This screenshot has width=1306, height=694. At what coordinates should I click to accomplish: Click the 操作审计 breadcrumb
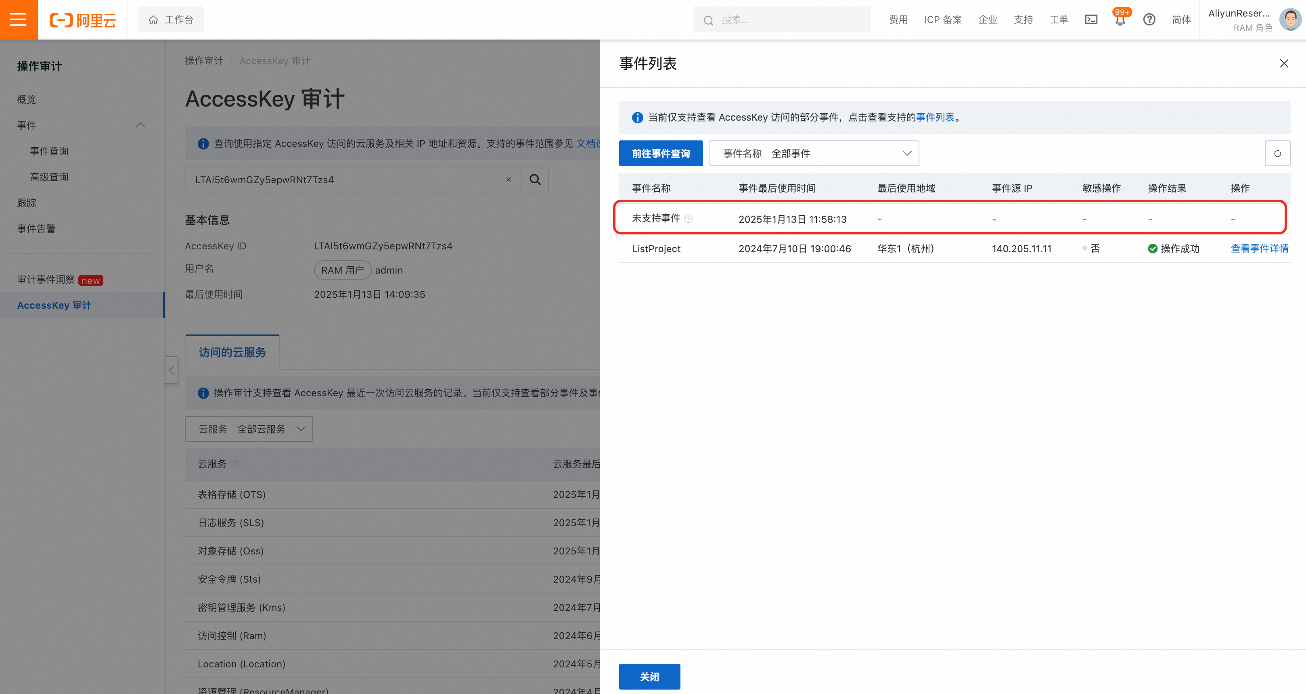click(204, 61)
